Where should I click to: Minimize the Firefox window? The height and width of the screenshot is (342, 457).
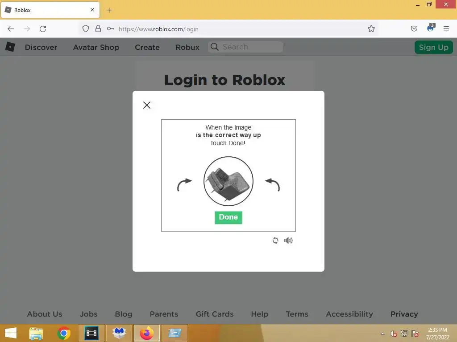(417, 4)
